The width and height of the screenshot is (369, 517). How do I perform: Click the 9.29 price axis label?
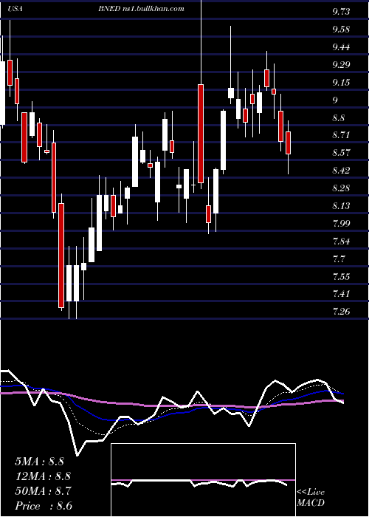point(341,65)
